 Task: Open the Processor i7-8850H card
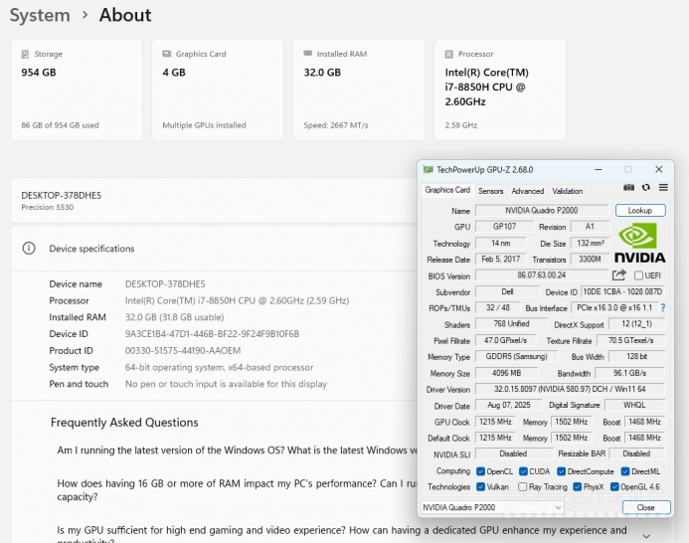pos(500,90)
